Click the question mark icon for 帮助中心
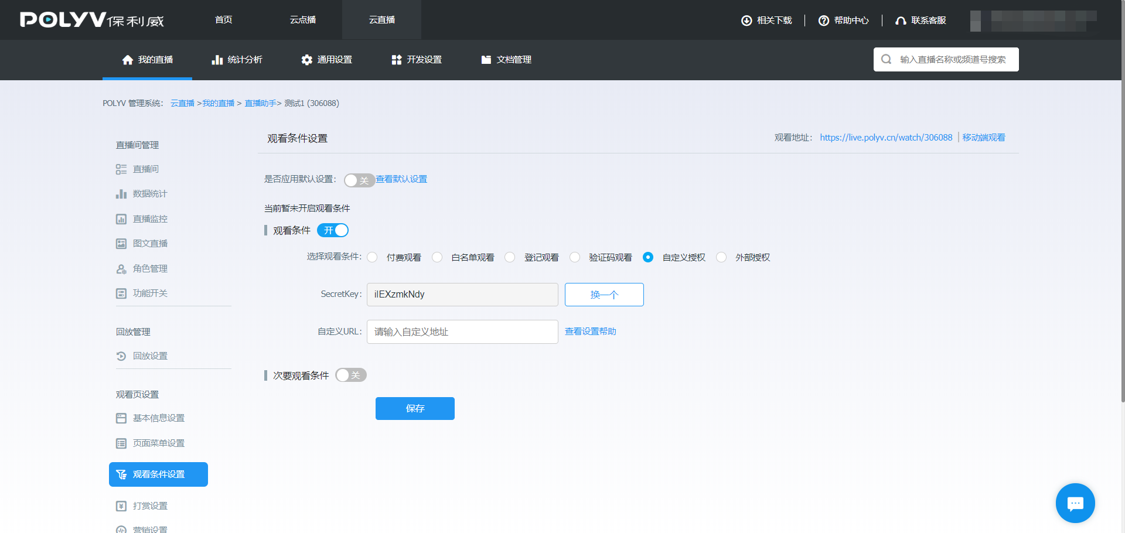This screenshot has width=1125, height=533. 824,20
